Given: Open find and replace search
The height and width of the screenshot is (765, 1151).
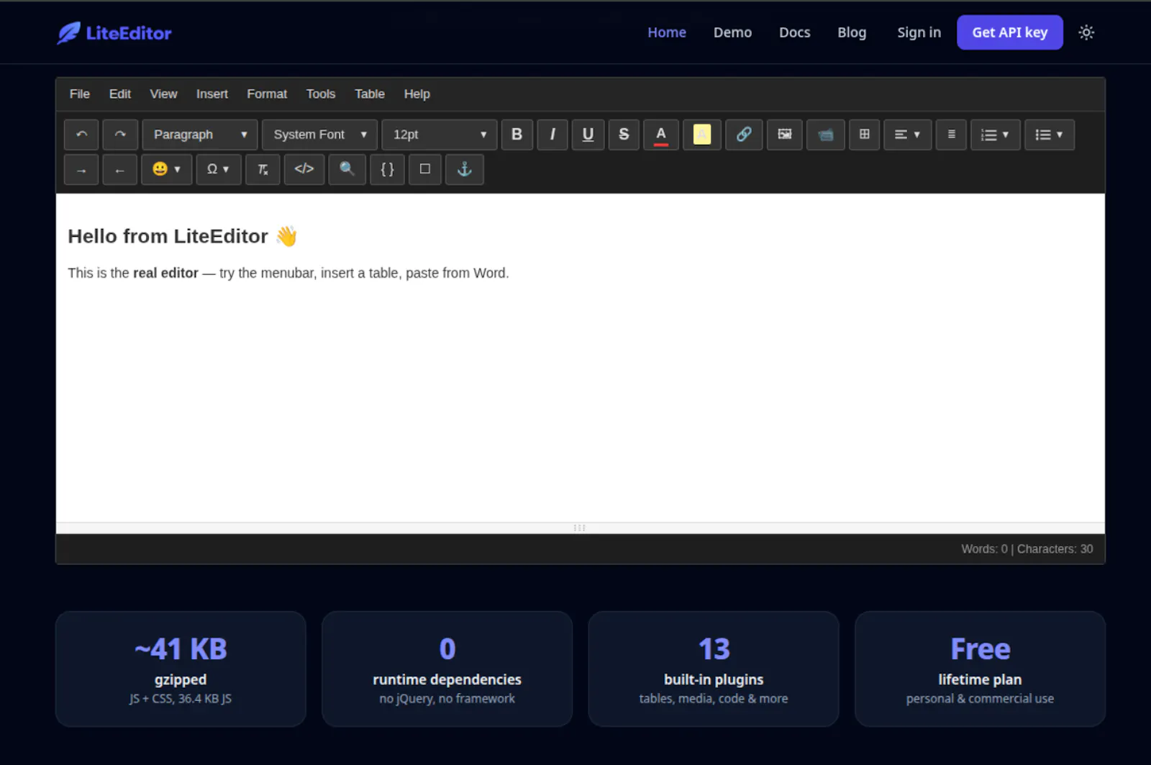Looking at the screenshot, I should (x=347, y=170).
